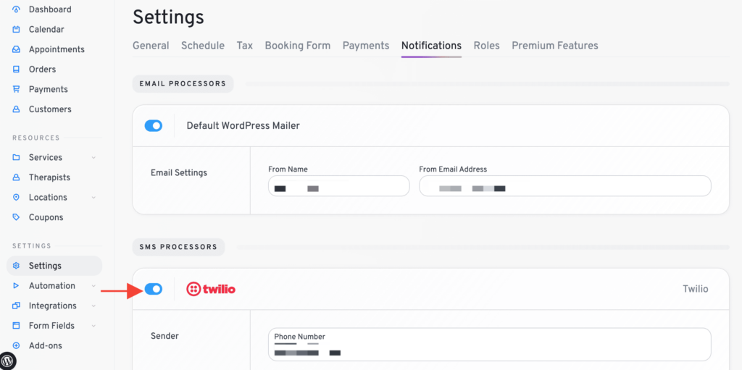Viewport: 742px width, 370px height.
Task: Click the Therapists person icon
Action: pyautogui.click(x=16, y=177)
